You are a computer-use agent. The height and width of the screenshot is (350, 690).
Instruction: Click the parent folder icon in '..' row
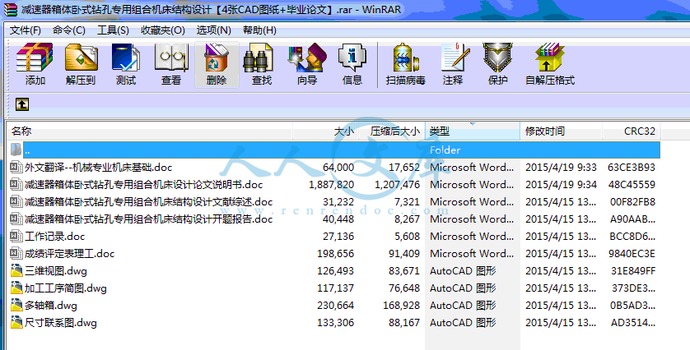[x=16, y=150]
